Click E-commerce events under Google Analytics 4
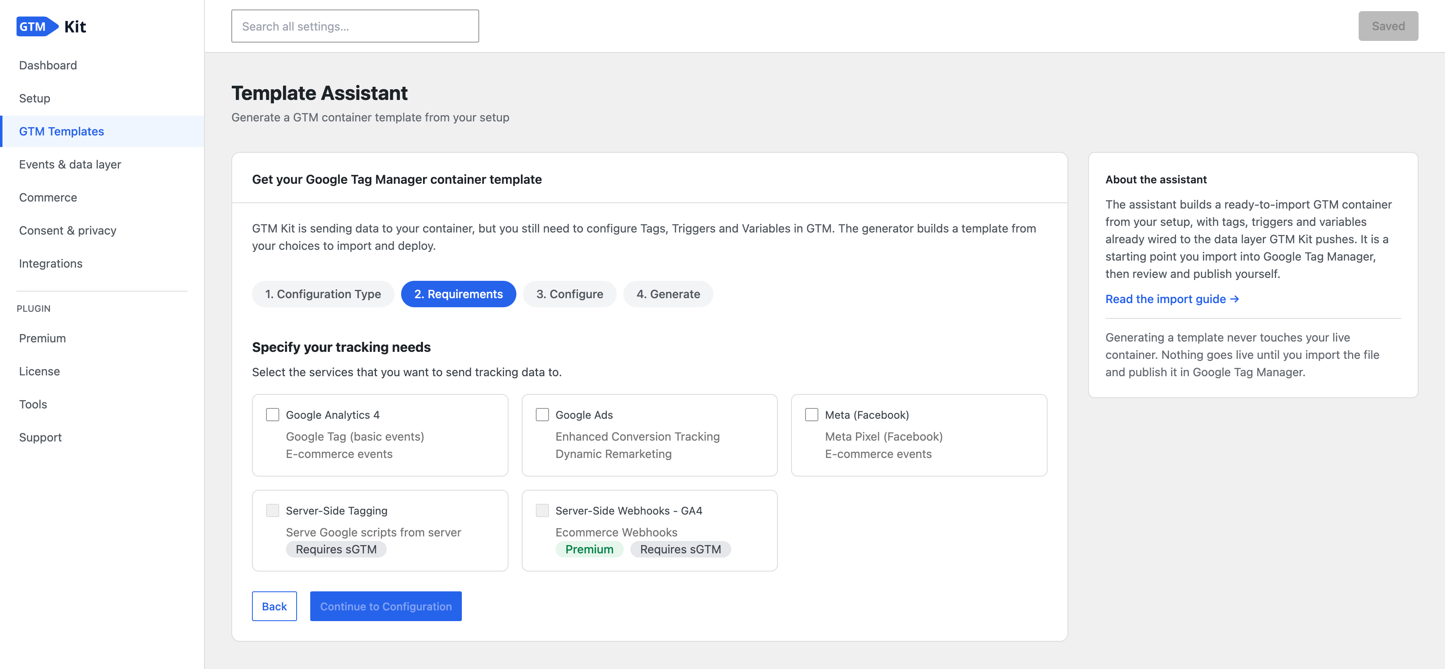Viewport: 1445px width, 669px height. tap(340, 454)
